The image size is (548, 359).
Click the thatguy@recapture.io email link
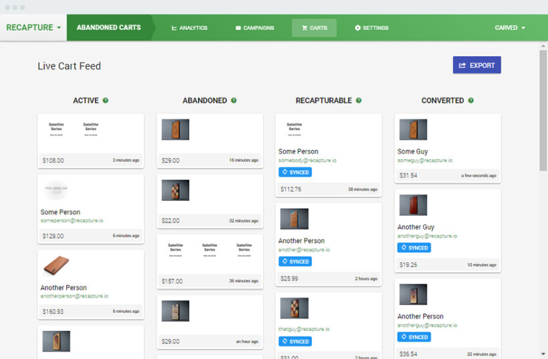(303, 329)
